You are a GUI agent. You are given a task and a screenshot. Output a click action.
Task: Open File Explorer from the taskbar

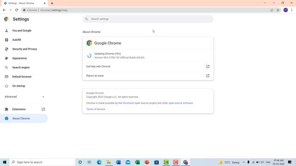coord(109,162)
